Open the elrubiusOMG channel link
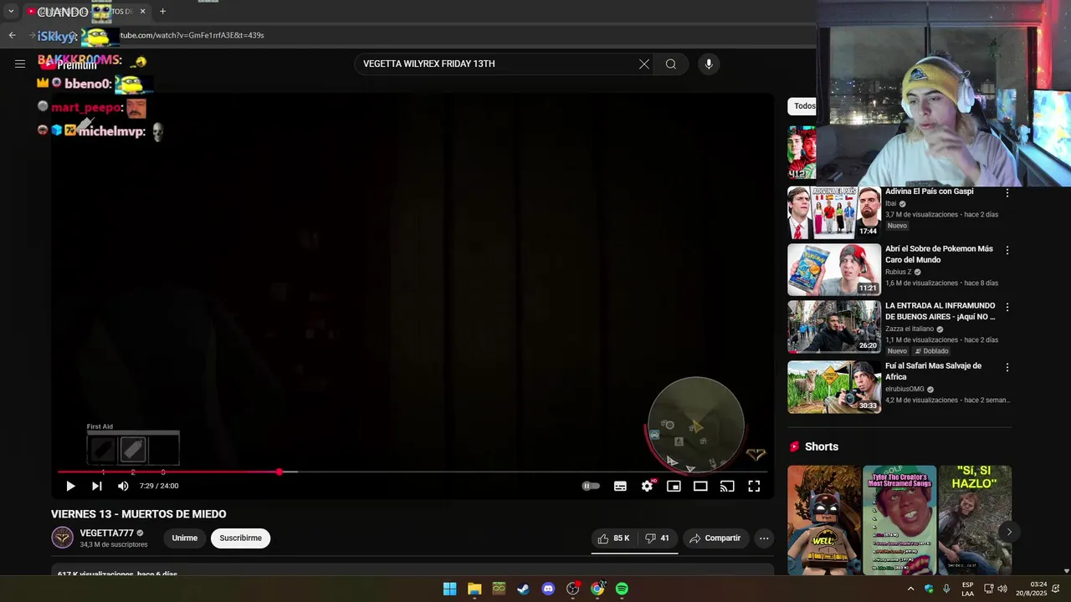 (905, 389)
